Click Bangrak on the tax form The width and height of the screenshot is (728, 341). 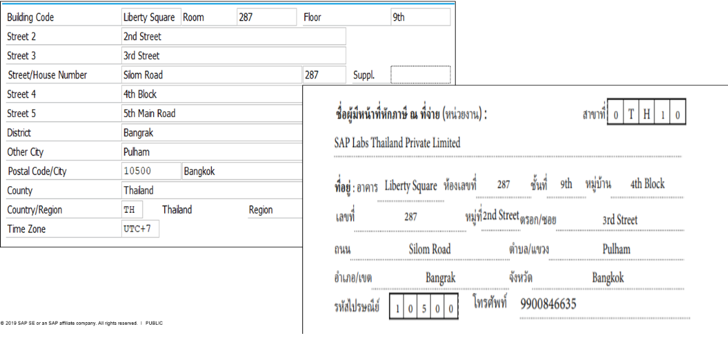440,278
